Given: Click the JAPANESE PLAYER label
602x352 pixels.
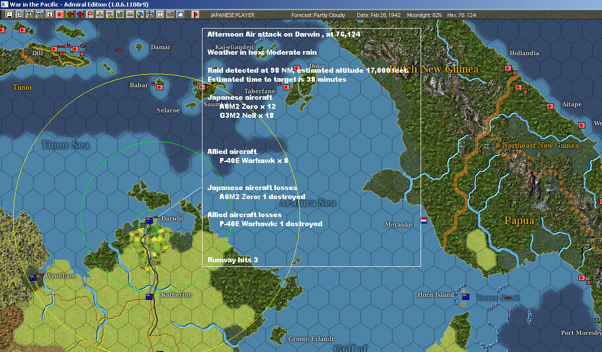Looking at the screenshot, I should [x=233, y=15].
